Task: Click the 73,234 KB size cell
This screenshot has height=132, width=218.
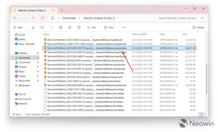Action: pos(190,40)
